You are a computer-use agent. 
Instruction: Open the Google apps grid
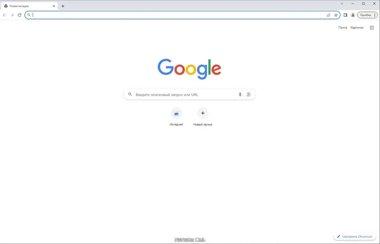(372, 27)
